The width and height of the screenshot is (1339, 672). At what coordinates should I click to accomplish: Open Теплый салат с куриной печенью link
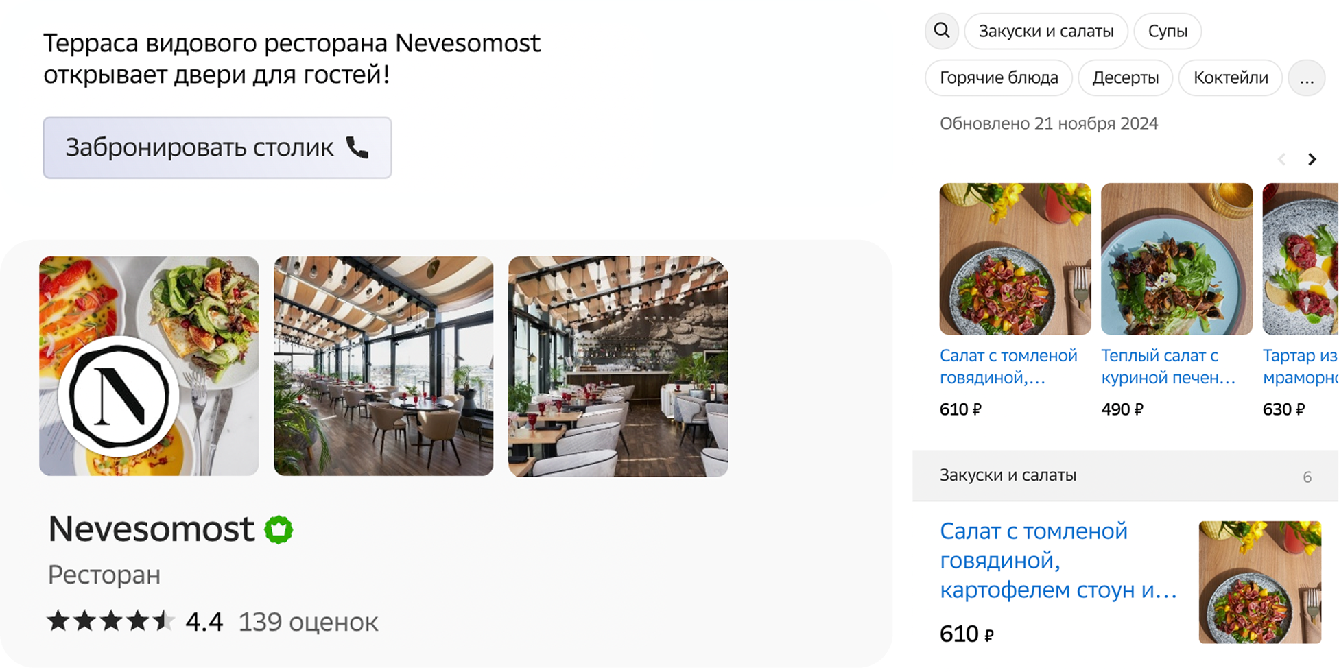click(x=1168, y=367)
